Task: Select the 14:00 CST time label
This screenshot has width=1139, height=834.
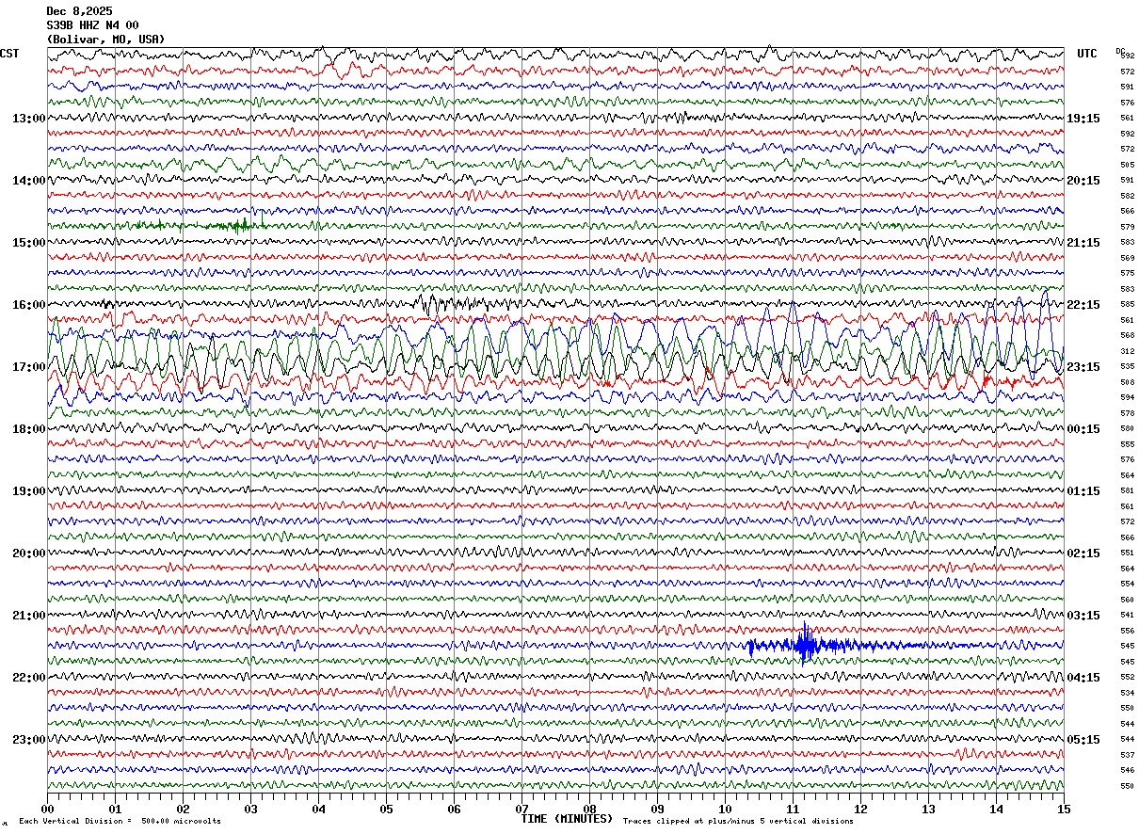Action: 28,181
